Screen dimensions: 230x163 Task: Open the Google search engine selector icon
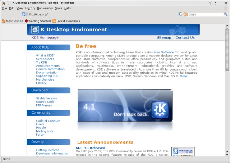tap(180, 14)
